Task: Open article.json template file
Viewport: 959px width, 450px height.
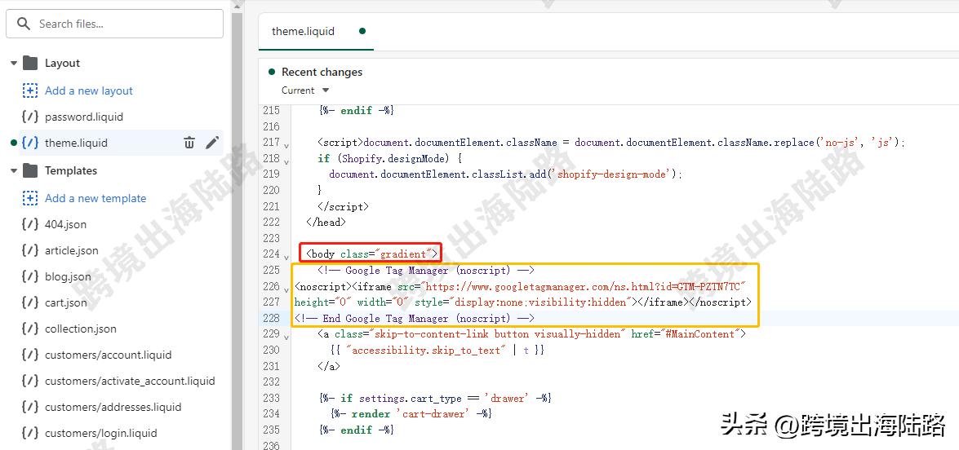Action: click(72, 250)
